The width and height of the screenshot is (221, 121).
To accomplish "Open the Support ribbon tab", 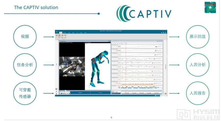I will click(85, 33).
